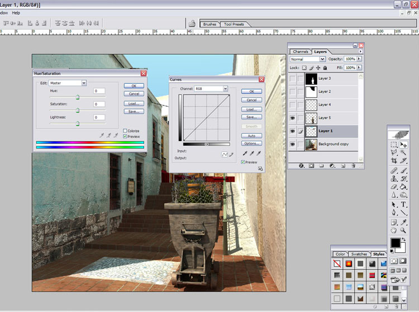Screen dimensions: 419x312
Task: Select the Pen tool
Action: [x=394, y=213]
